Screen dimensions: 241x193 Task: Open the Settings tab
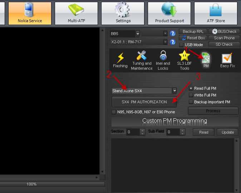(x=123, y=13)
